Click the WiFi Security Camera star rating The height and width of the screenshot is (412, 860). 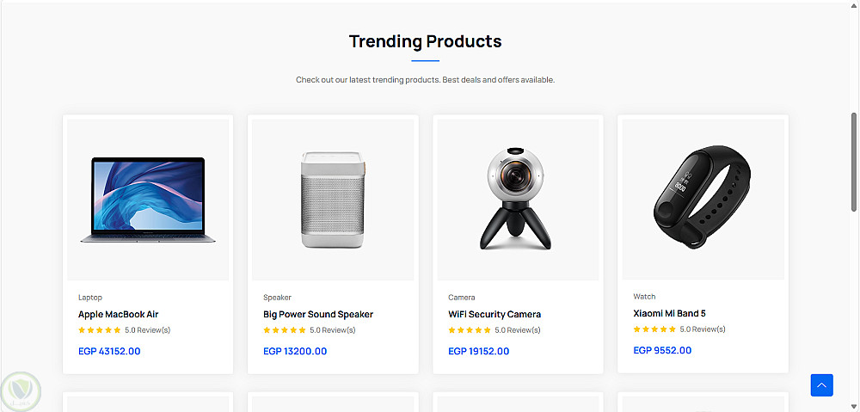470,330
